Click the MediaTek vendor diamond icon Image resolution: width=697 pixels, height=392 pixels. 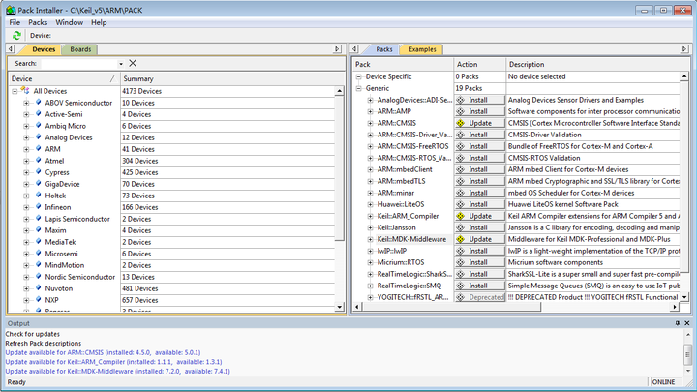click(38, 242)
